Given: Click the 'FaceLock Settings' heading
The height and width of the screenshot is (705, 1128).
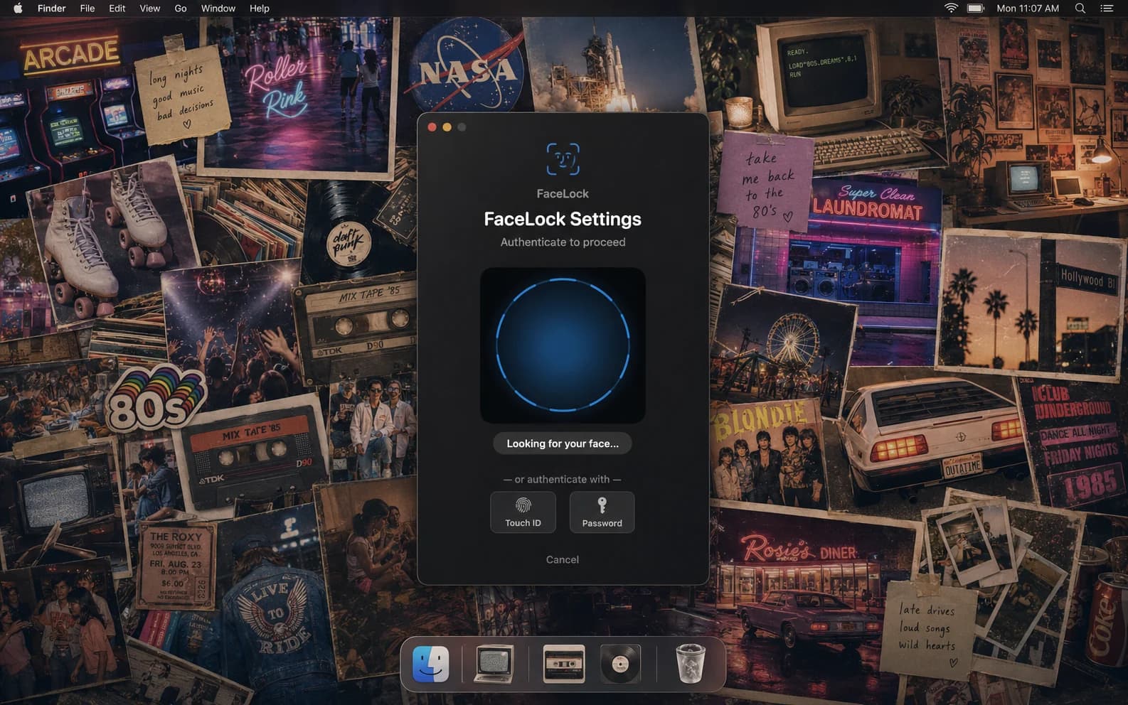Looking at the screenshot, I should click(x=563, y=219).
